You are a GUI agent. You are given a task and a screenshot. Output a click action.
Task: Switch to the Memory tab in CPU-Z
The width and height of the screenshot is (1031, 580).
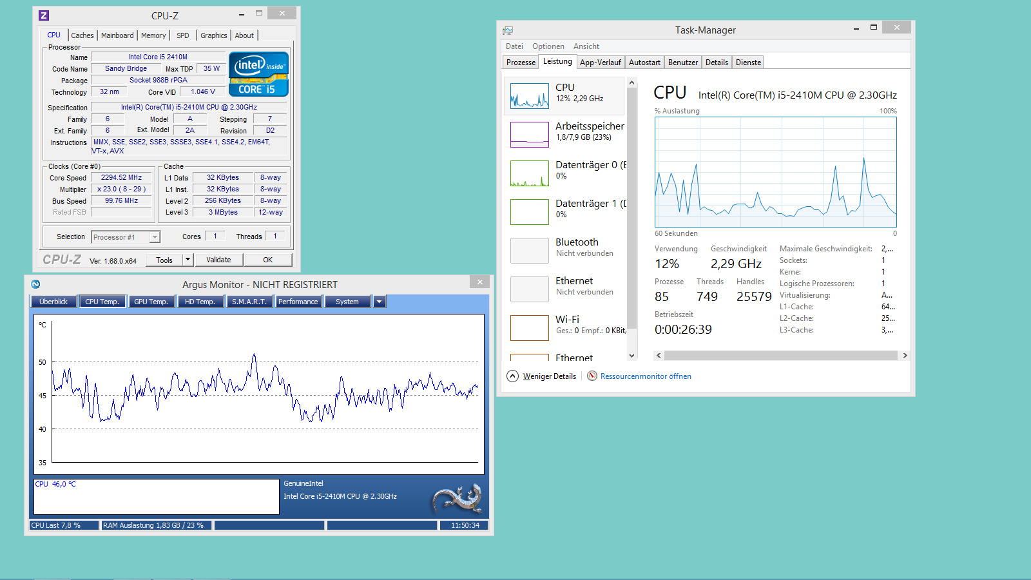153,35
